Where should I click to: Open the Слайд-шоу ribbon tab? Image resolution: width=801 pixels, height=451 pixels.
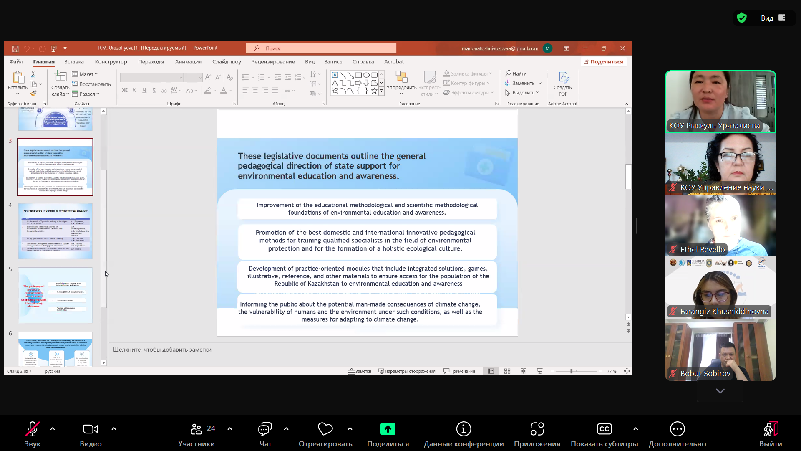pos(227,62)
